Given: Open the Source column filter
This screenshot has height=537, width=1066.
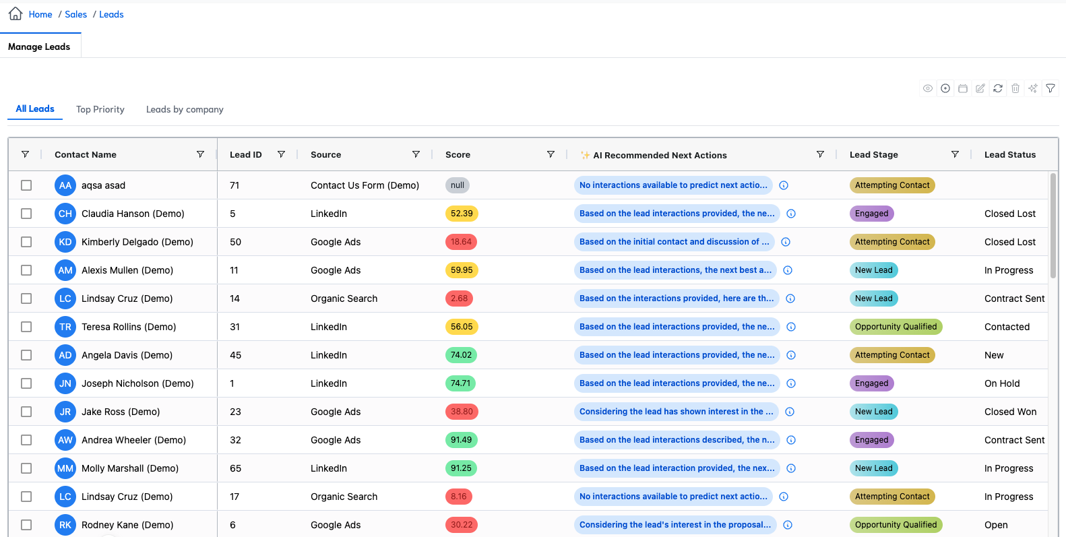Looking at the screenshot, I should pos(416,154).
